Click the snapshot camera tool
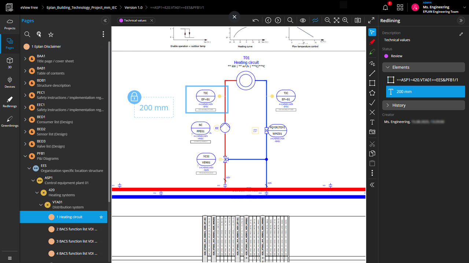The image size is (469, 263). coord(372,132)
